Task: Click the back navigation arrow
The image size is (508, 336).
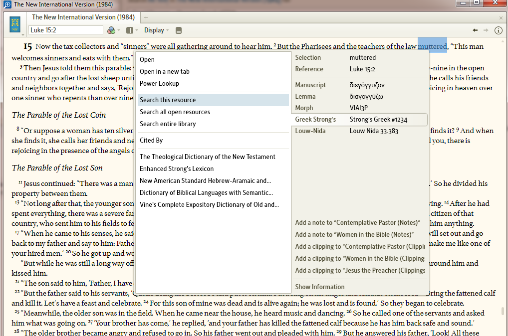Action: (475, 30)
